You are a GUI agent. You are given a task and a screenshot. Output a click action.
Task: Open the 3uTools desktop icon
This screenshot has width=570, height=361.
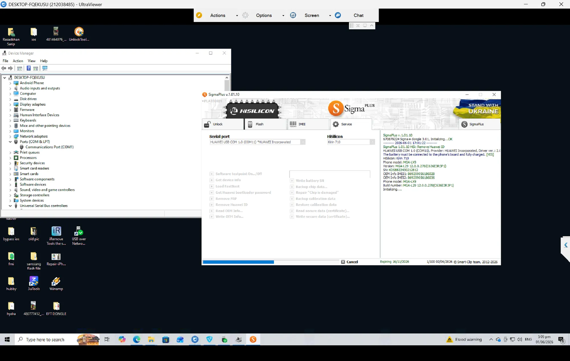(x=34, y=284)
